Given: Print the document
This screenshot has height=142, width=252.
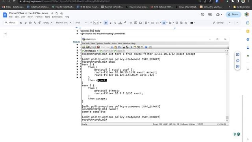Looking at the screenshot, I should [x=30, y=23].
